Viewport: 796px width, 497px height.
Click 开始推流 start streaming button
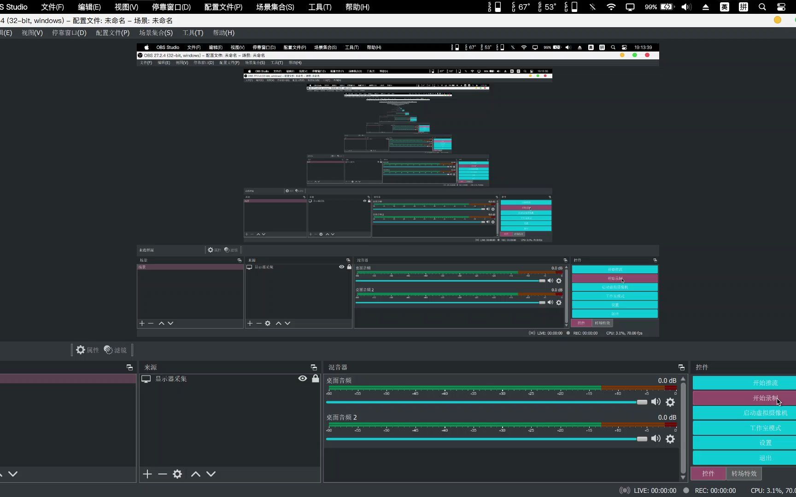point(744,383)
